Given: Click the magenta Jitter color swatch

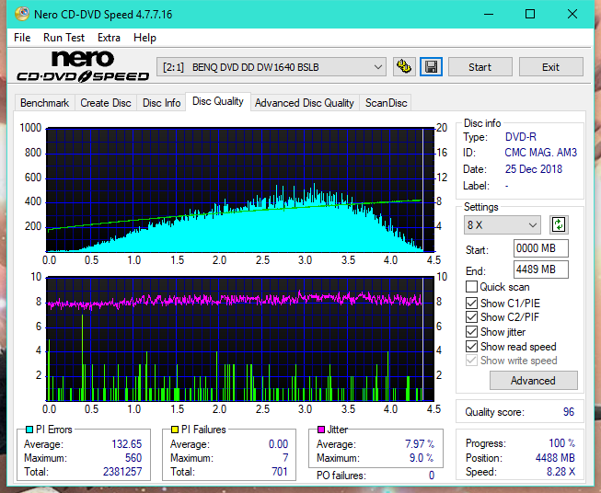Looking at the screenshot, I should pyautogui.click(x=321, y=430).
